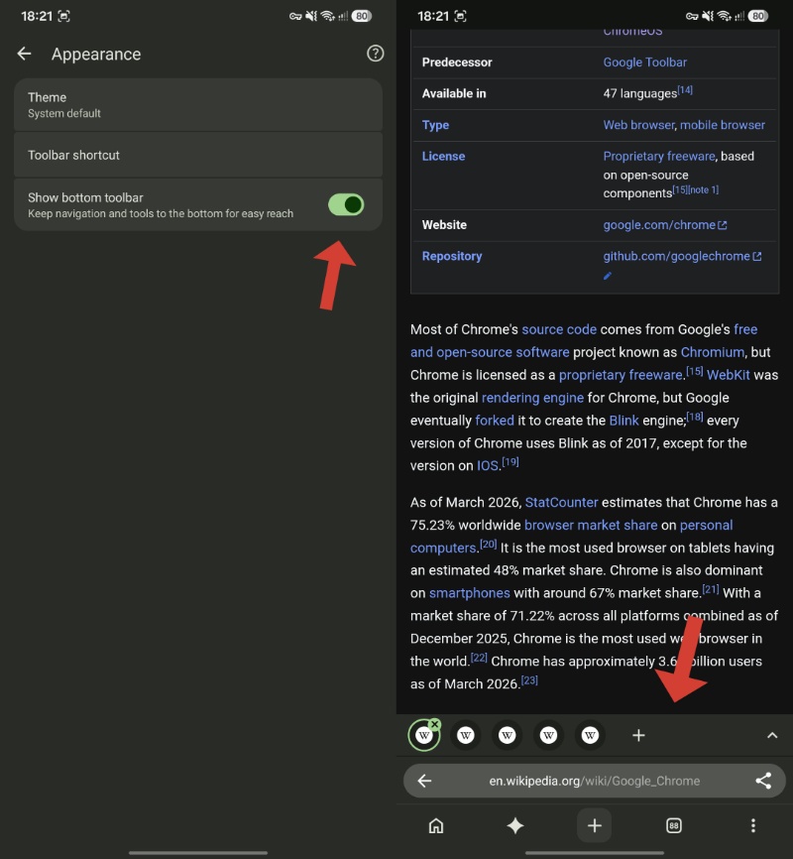
Task: Open the Google Toolbar link
Action: [644, 62]
